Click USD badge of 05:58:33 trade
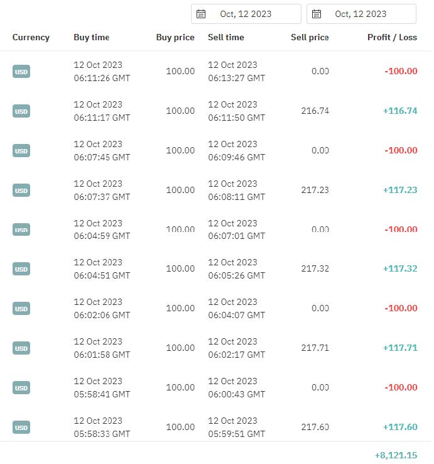The image size is (434, 464). [21, 428]
